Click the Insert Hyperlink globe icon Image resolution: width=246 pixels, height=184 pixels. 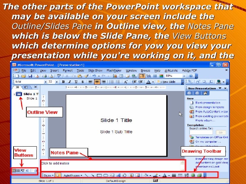(134, 76)
